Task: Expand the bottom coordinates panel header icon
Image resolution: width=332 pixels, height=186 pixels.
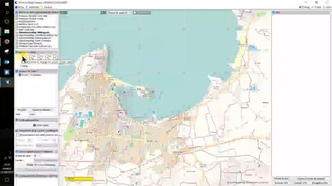Action: click(x=17, y=176)
